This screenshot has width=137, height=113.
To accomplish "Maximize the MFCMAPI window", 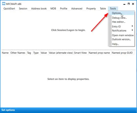I will coord(129,4).
